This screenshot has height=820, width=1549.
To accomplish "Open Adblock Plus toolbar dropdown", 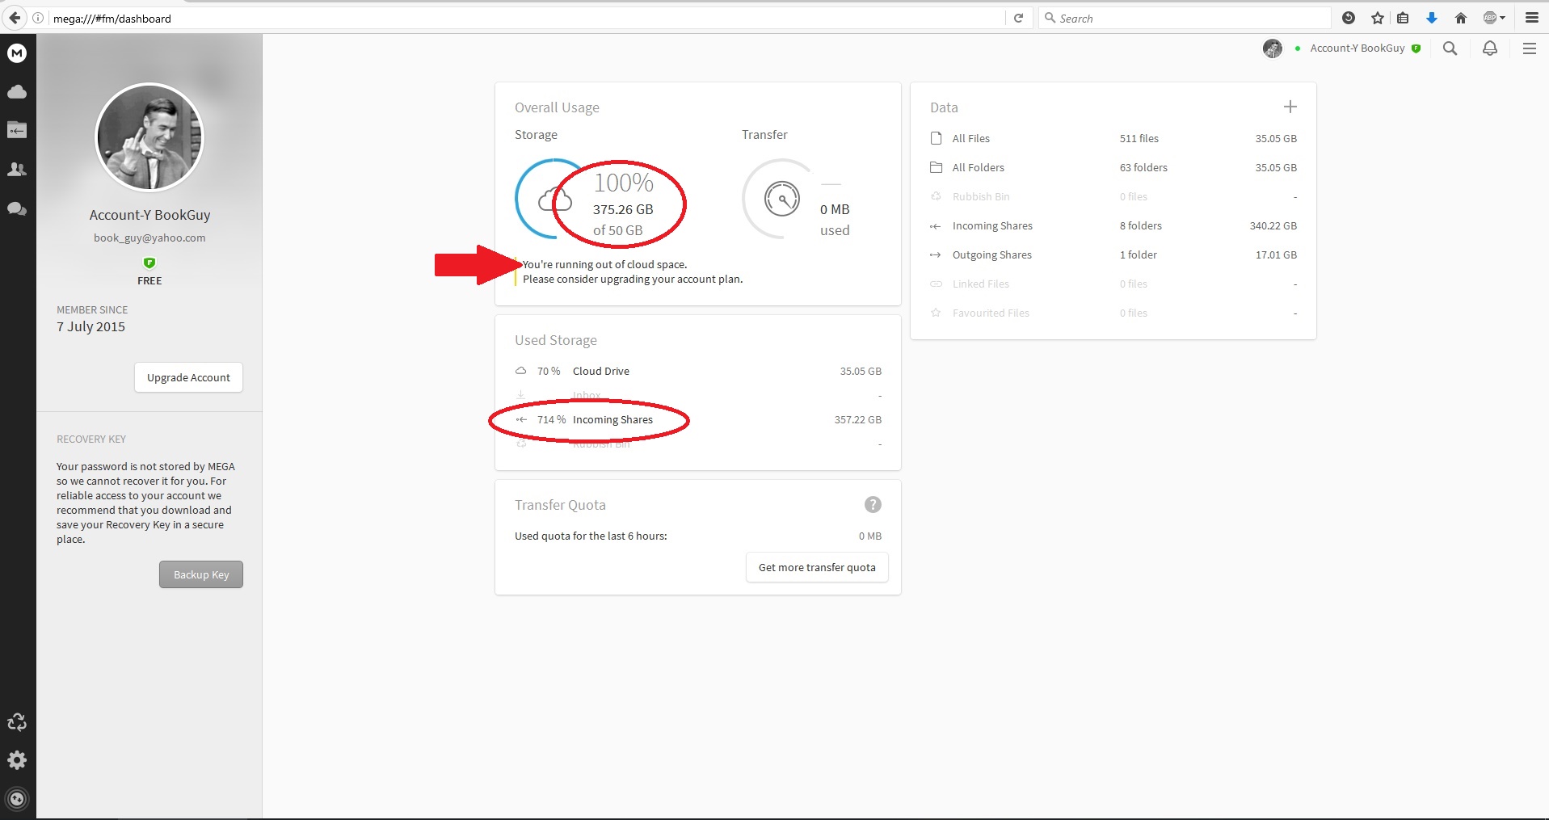I will (1494, 18).
